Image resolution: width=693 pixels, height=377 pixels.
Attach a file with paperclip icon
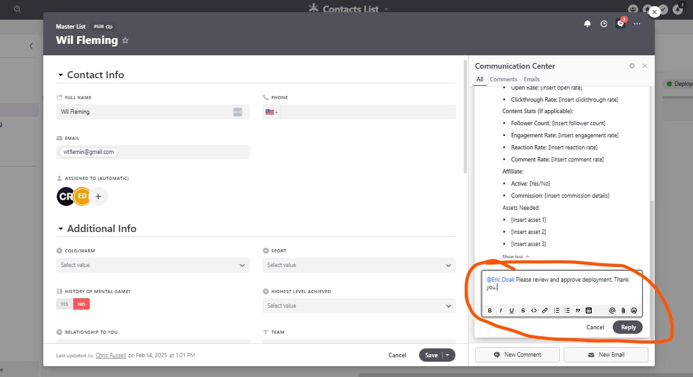[623, 310]
